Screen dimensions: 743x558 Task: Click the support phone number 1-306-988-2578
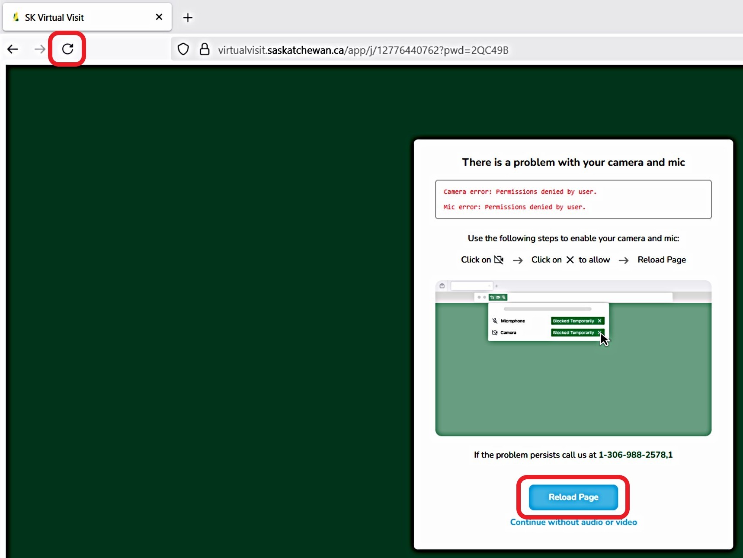click(x=635, y=455)
